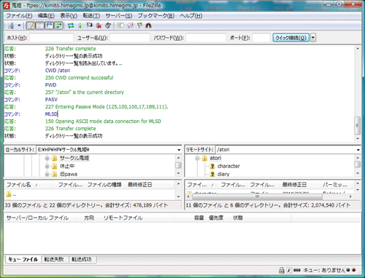Open the Site Manager dropdown arrow

pos(19,25)
